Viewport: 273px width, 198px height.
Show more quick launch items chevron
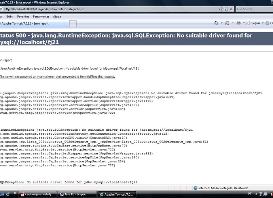point(15,193)
